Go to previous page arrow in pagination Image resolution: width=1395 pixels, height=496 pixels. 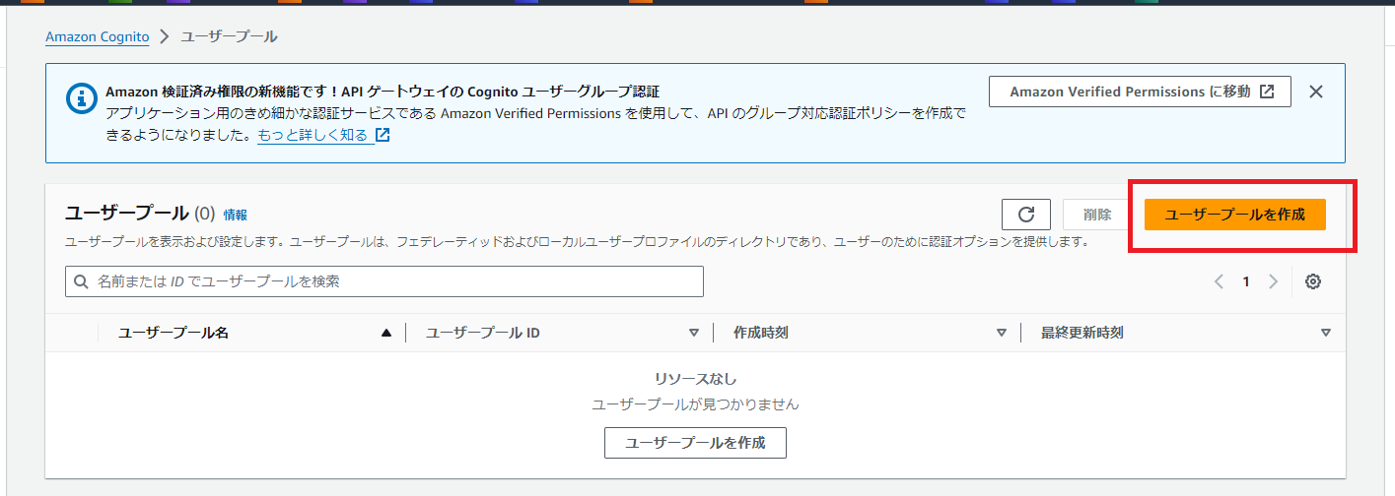coord(1219,281)
